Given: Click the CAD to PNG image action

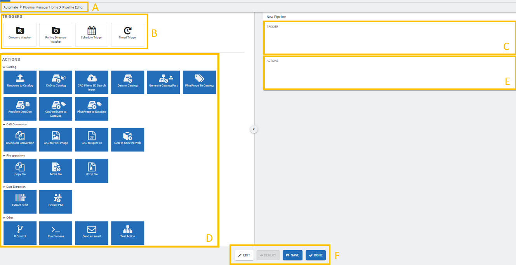Looking at the screenshot, I should (56, 140).
